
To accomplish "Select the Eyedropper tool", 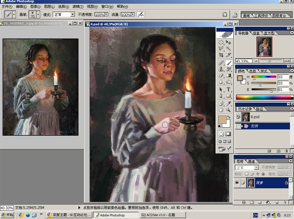I will coord(228,103).
